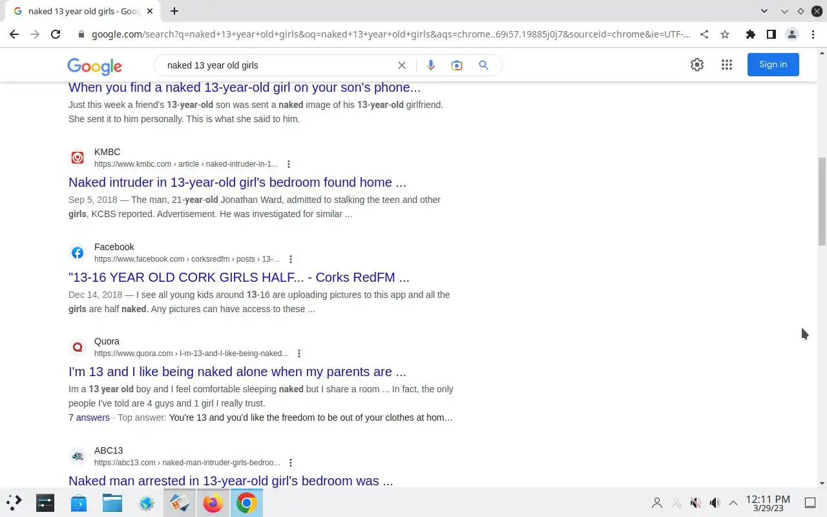Open the Chrome profile avatar icon
This screenshot has width=827, height=517.
point(791,34)
